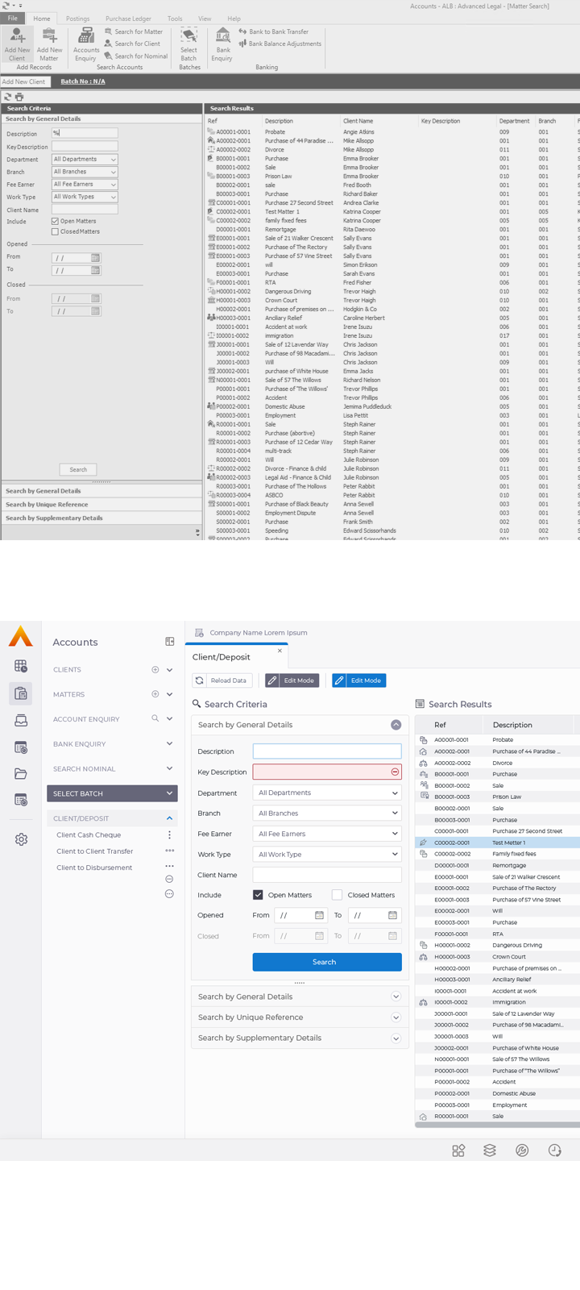Viewport: 580px width, 1290px height.
Task: Click Search for Client in ribbon
Action: pyautogui.click(x=132, y=44)
